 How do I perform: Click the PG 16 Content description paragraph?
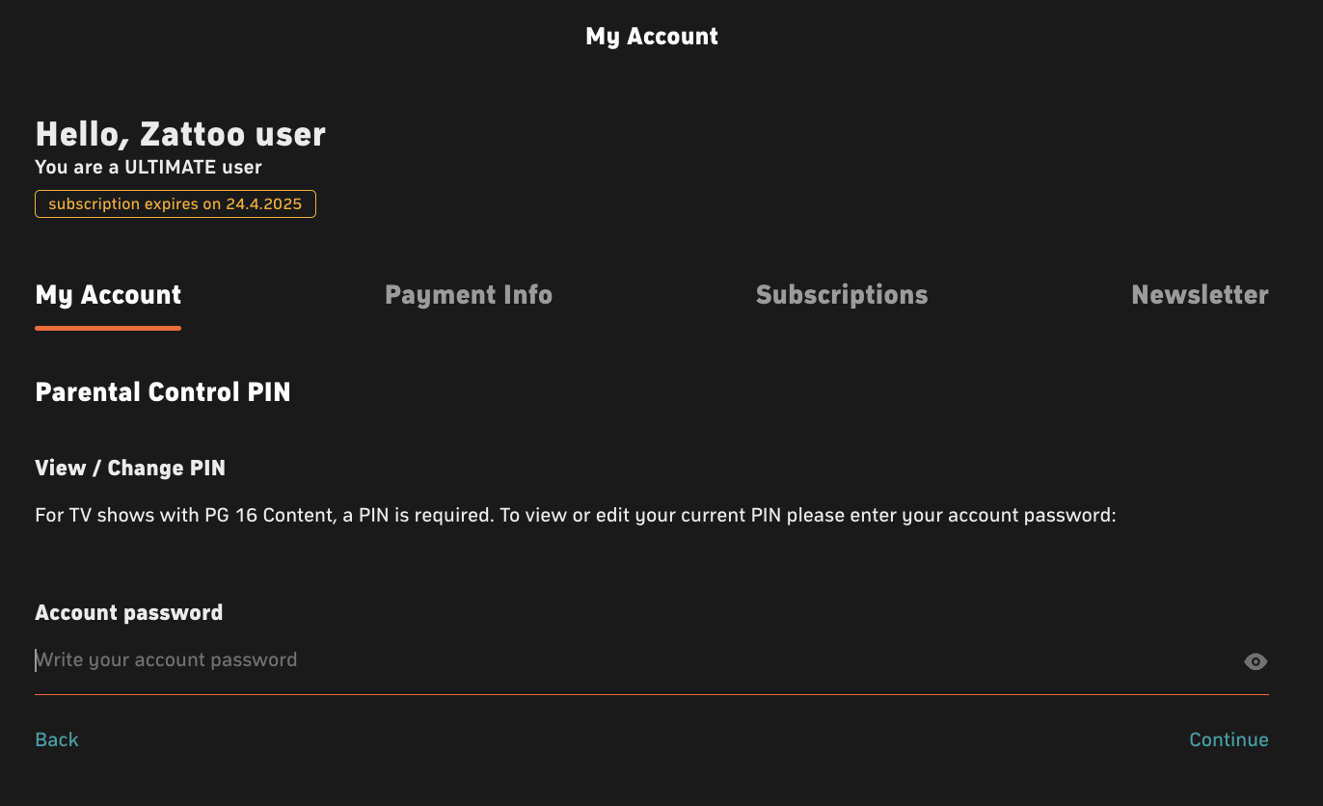(x=576, y=516)
